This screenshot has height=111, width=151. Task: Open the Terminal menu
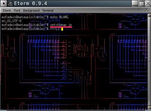48,10
